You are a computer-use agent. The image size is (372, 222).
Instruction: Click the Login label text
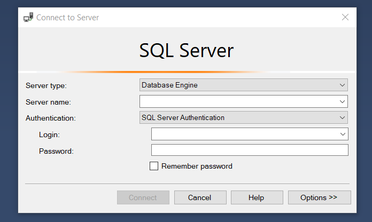tap(49, 135)
